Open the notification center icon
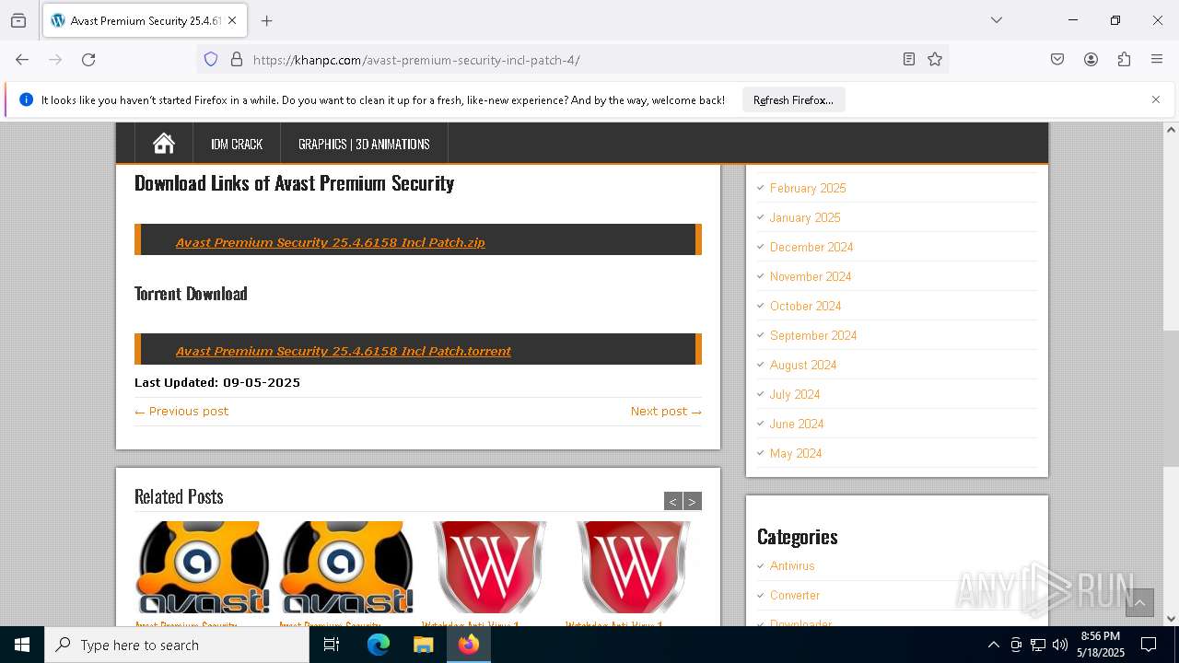The width and height of the screenshot is (1179, 663). click(1150, 645)
